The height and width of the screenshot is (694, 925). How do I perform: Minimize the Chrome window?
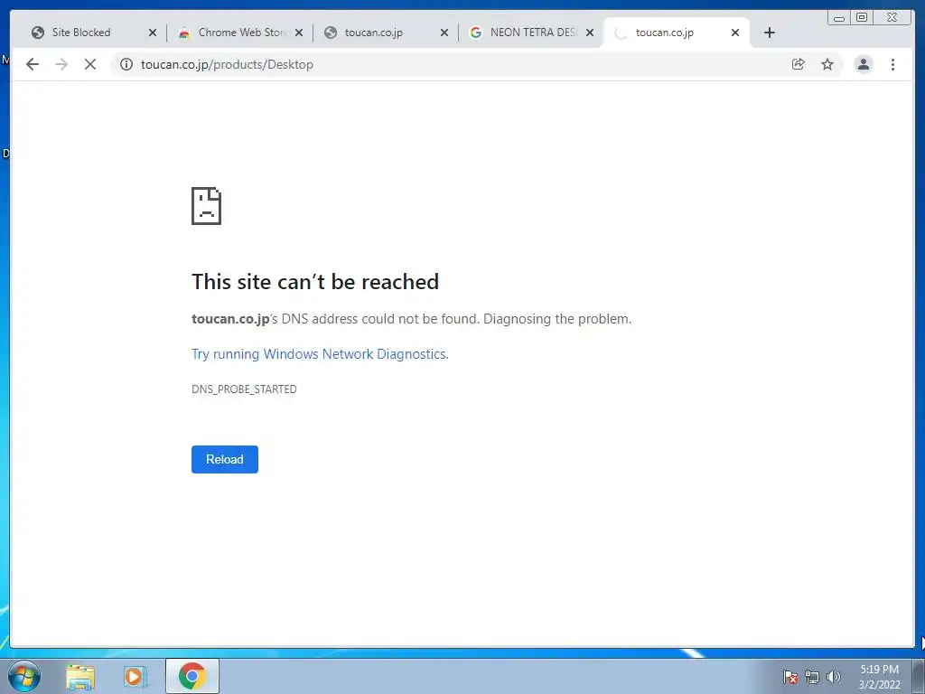point(839,18)
